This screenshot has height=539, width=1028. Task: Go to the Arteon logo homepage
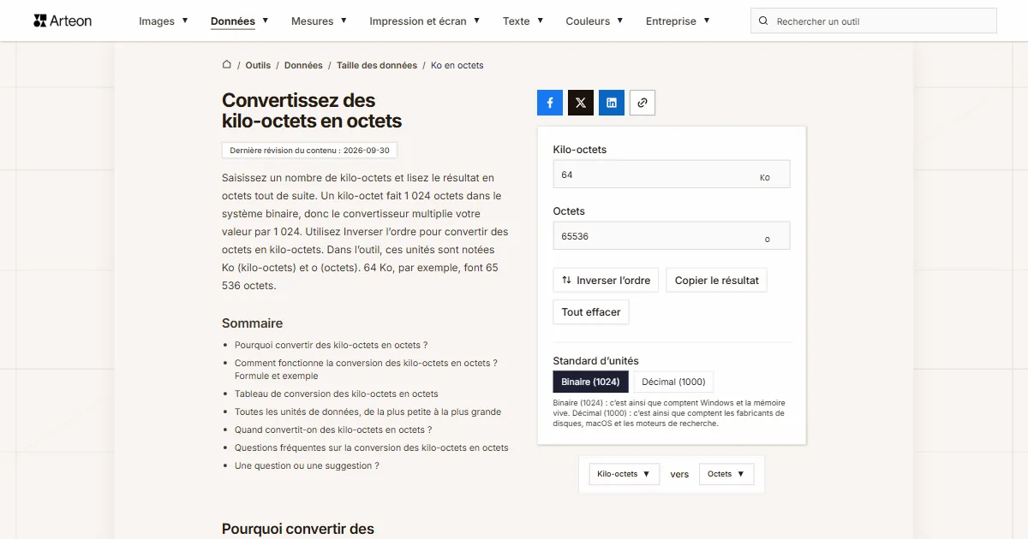click(63, 21)
